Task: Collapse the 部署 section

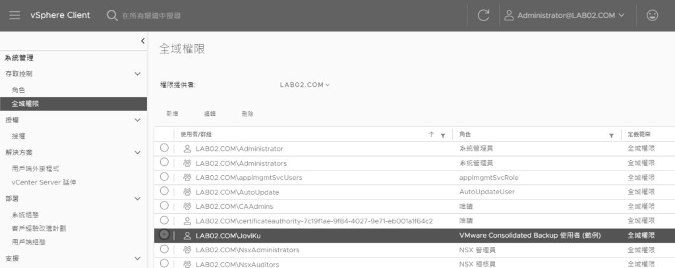Action: point(137,199)
